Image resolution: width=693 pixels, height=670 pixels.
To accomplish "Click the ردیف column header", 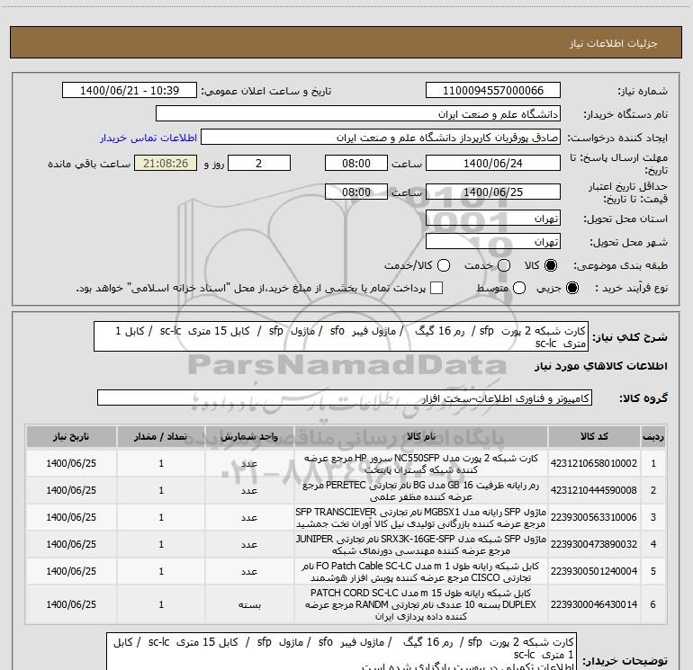I will tap(653, 437).
